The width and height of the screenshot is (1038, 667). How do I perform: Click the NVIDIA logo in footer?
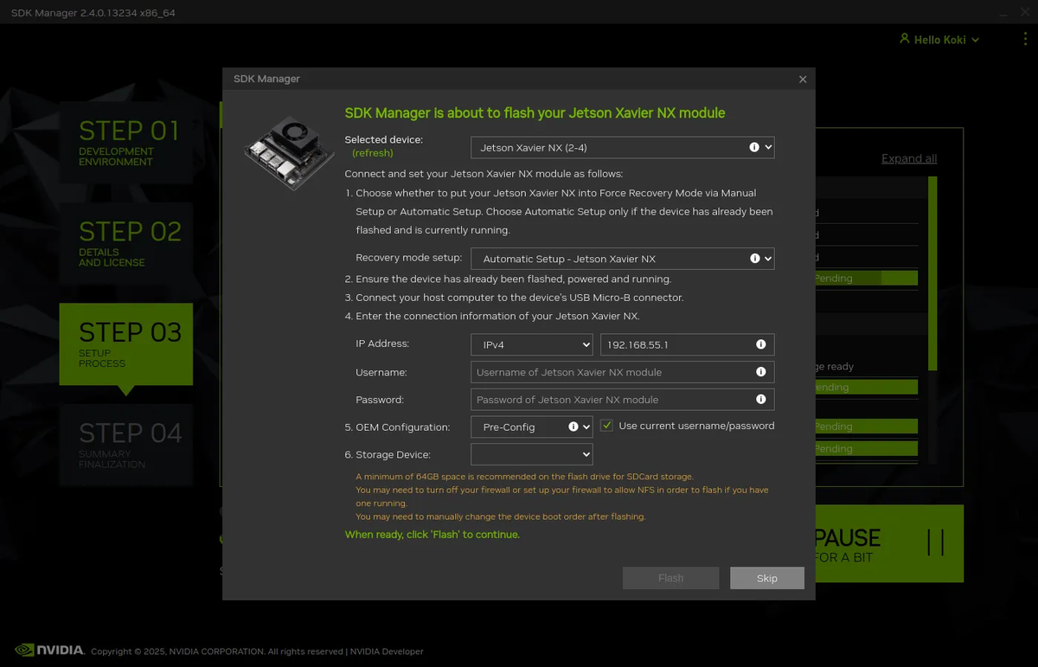pyautogui.click(x=49, y=650)
